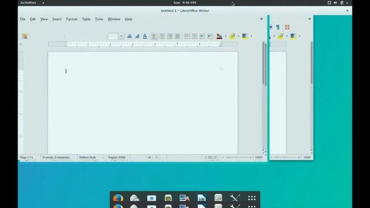This screenshot has height=208, width=370.
Task: Align paragraph left
Action: (x=154, y=36)
